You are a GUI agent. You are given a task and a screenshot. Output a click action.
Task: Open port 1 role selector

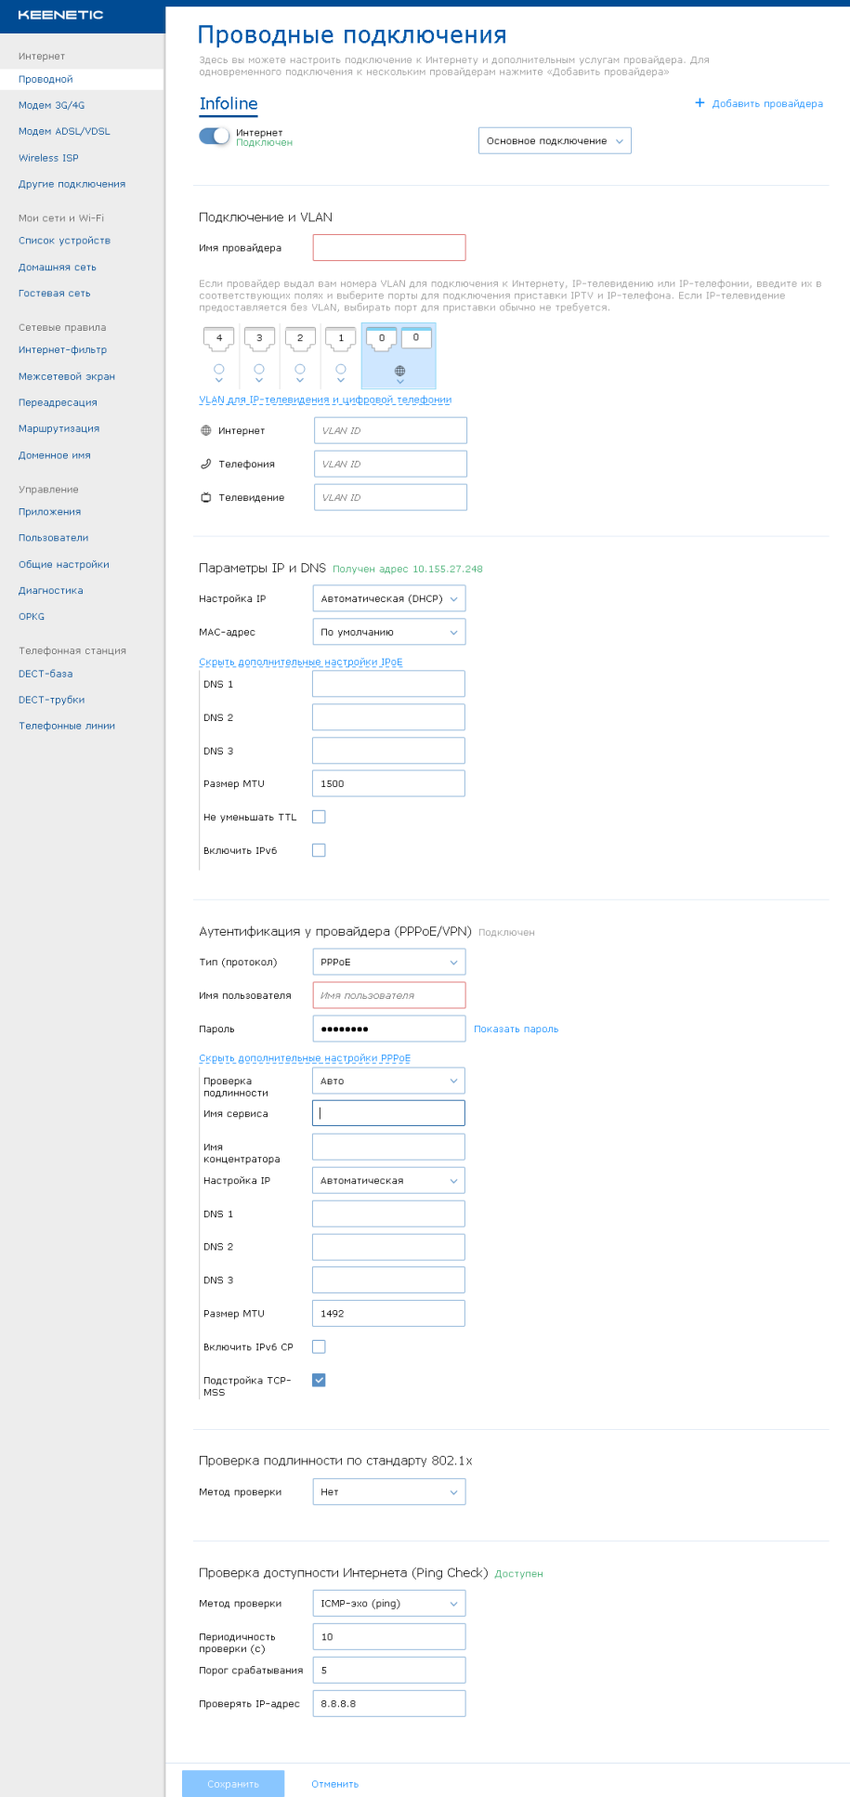(341, 374)
